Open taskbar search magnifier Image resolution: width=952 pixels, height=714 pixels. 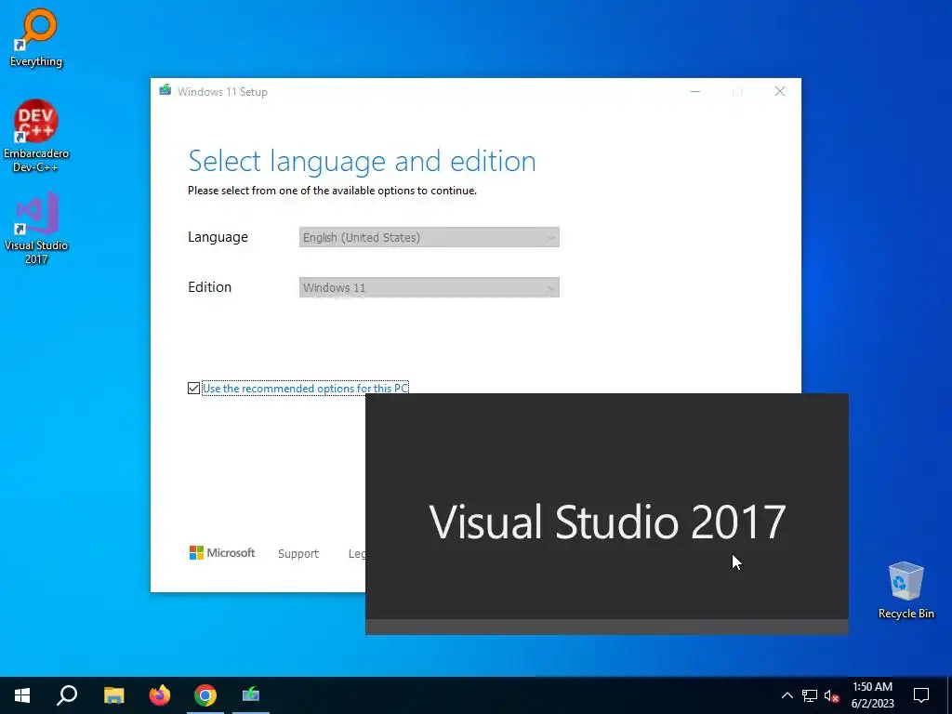click(67, 695)
